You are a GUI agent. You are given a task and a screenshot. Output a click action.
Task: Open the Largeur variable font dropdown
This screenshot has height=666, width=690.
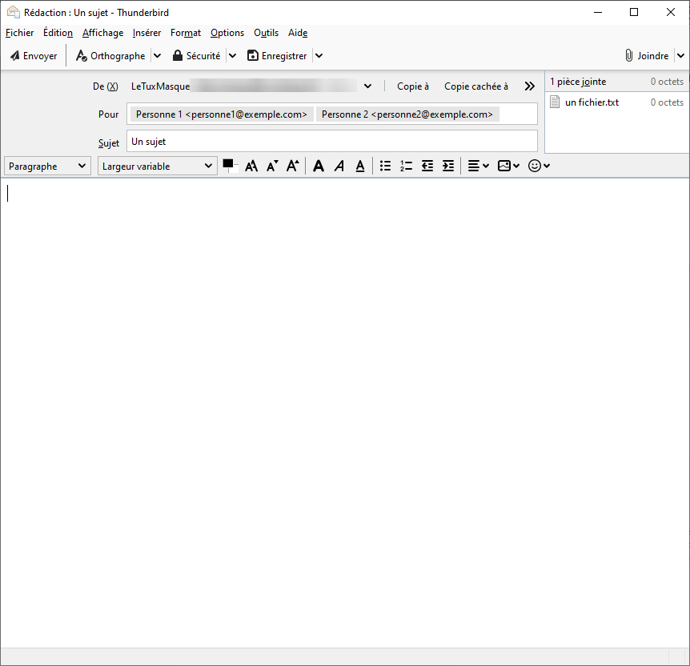157,166
